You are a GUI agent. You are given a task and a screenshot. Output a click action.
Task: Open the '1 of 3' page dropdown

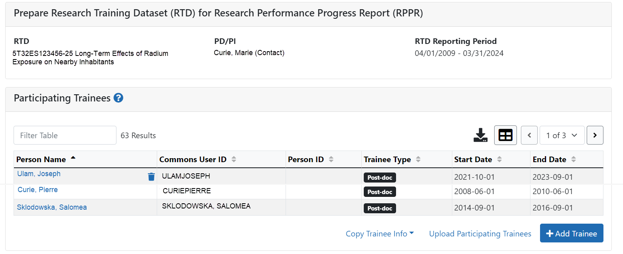tap(562, 135)
